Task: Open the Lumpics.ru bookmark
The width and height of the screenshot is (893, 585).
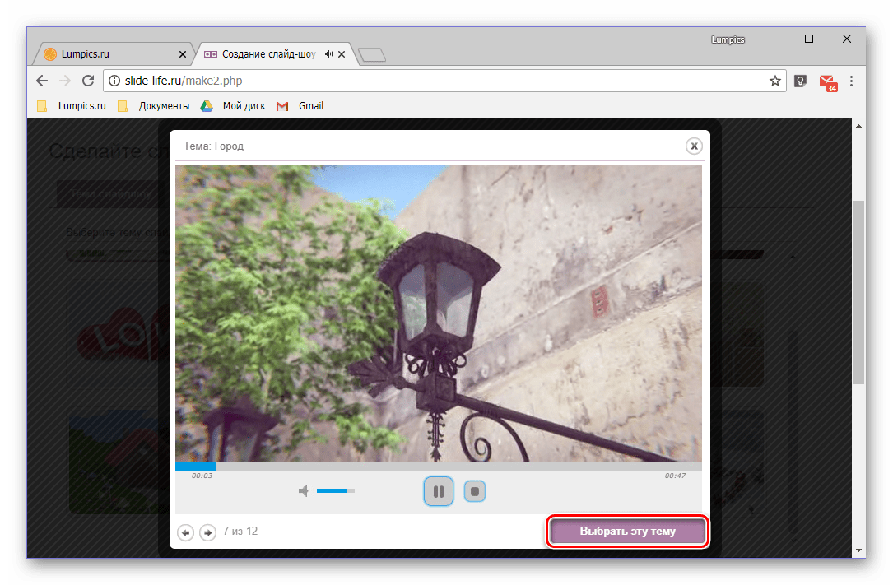Action: (72, 106)
